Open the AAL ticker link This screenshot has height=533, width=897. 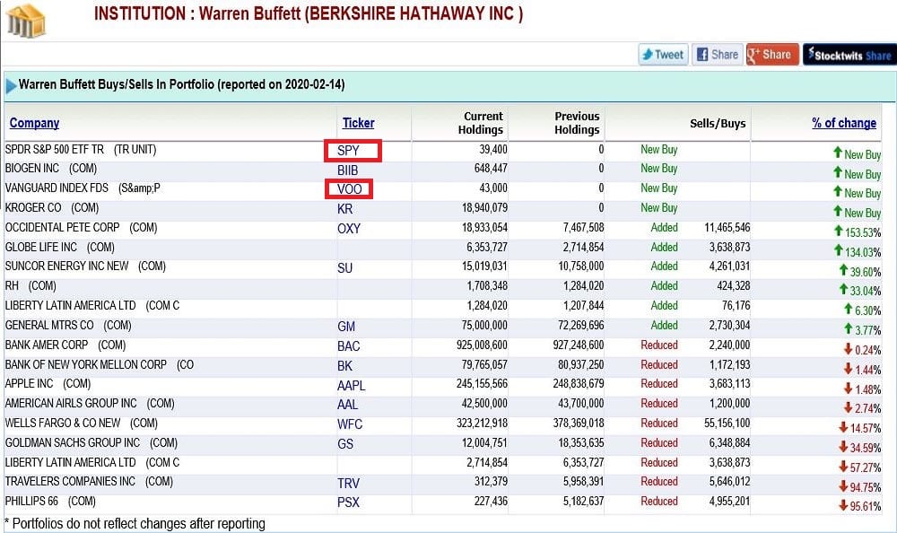pos(346,405)
